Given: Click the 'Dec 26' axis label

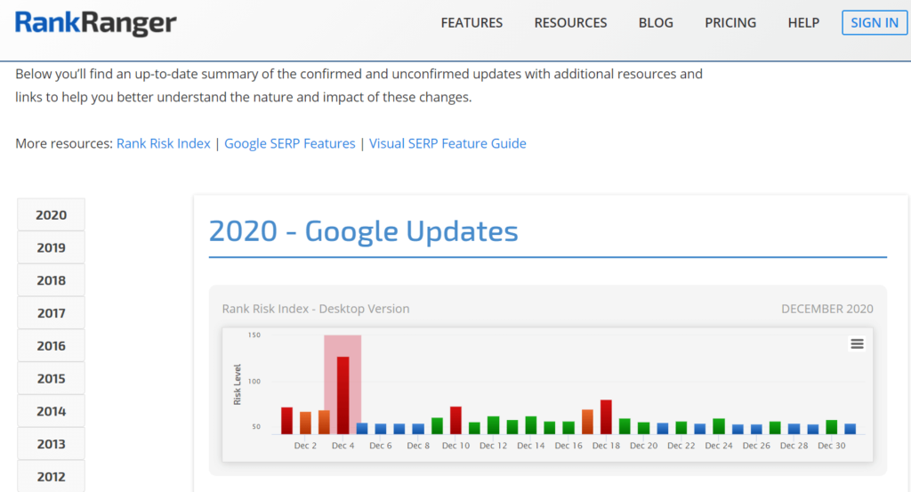Looking at the screenshot, I should 756,446.
